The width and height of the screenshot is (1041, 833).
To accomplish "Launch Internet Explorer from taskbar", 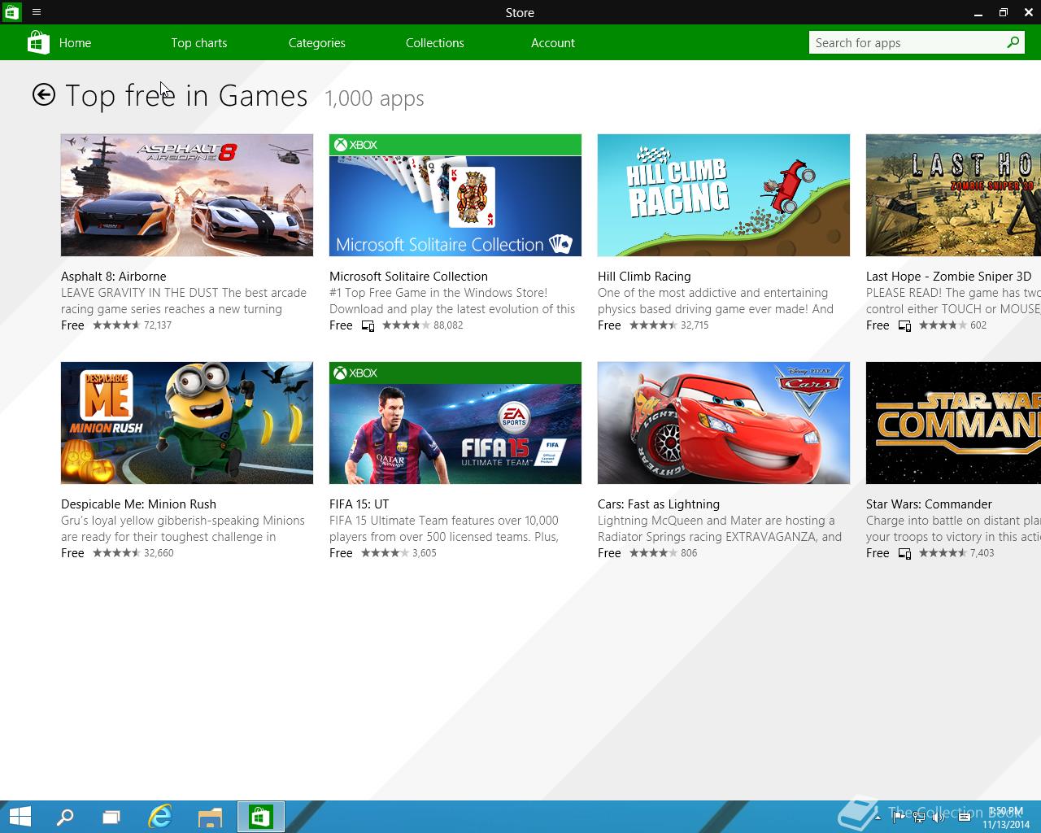I will tap(160, 817).
